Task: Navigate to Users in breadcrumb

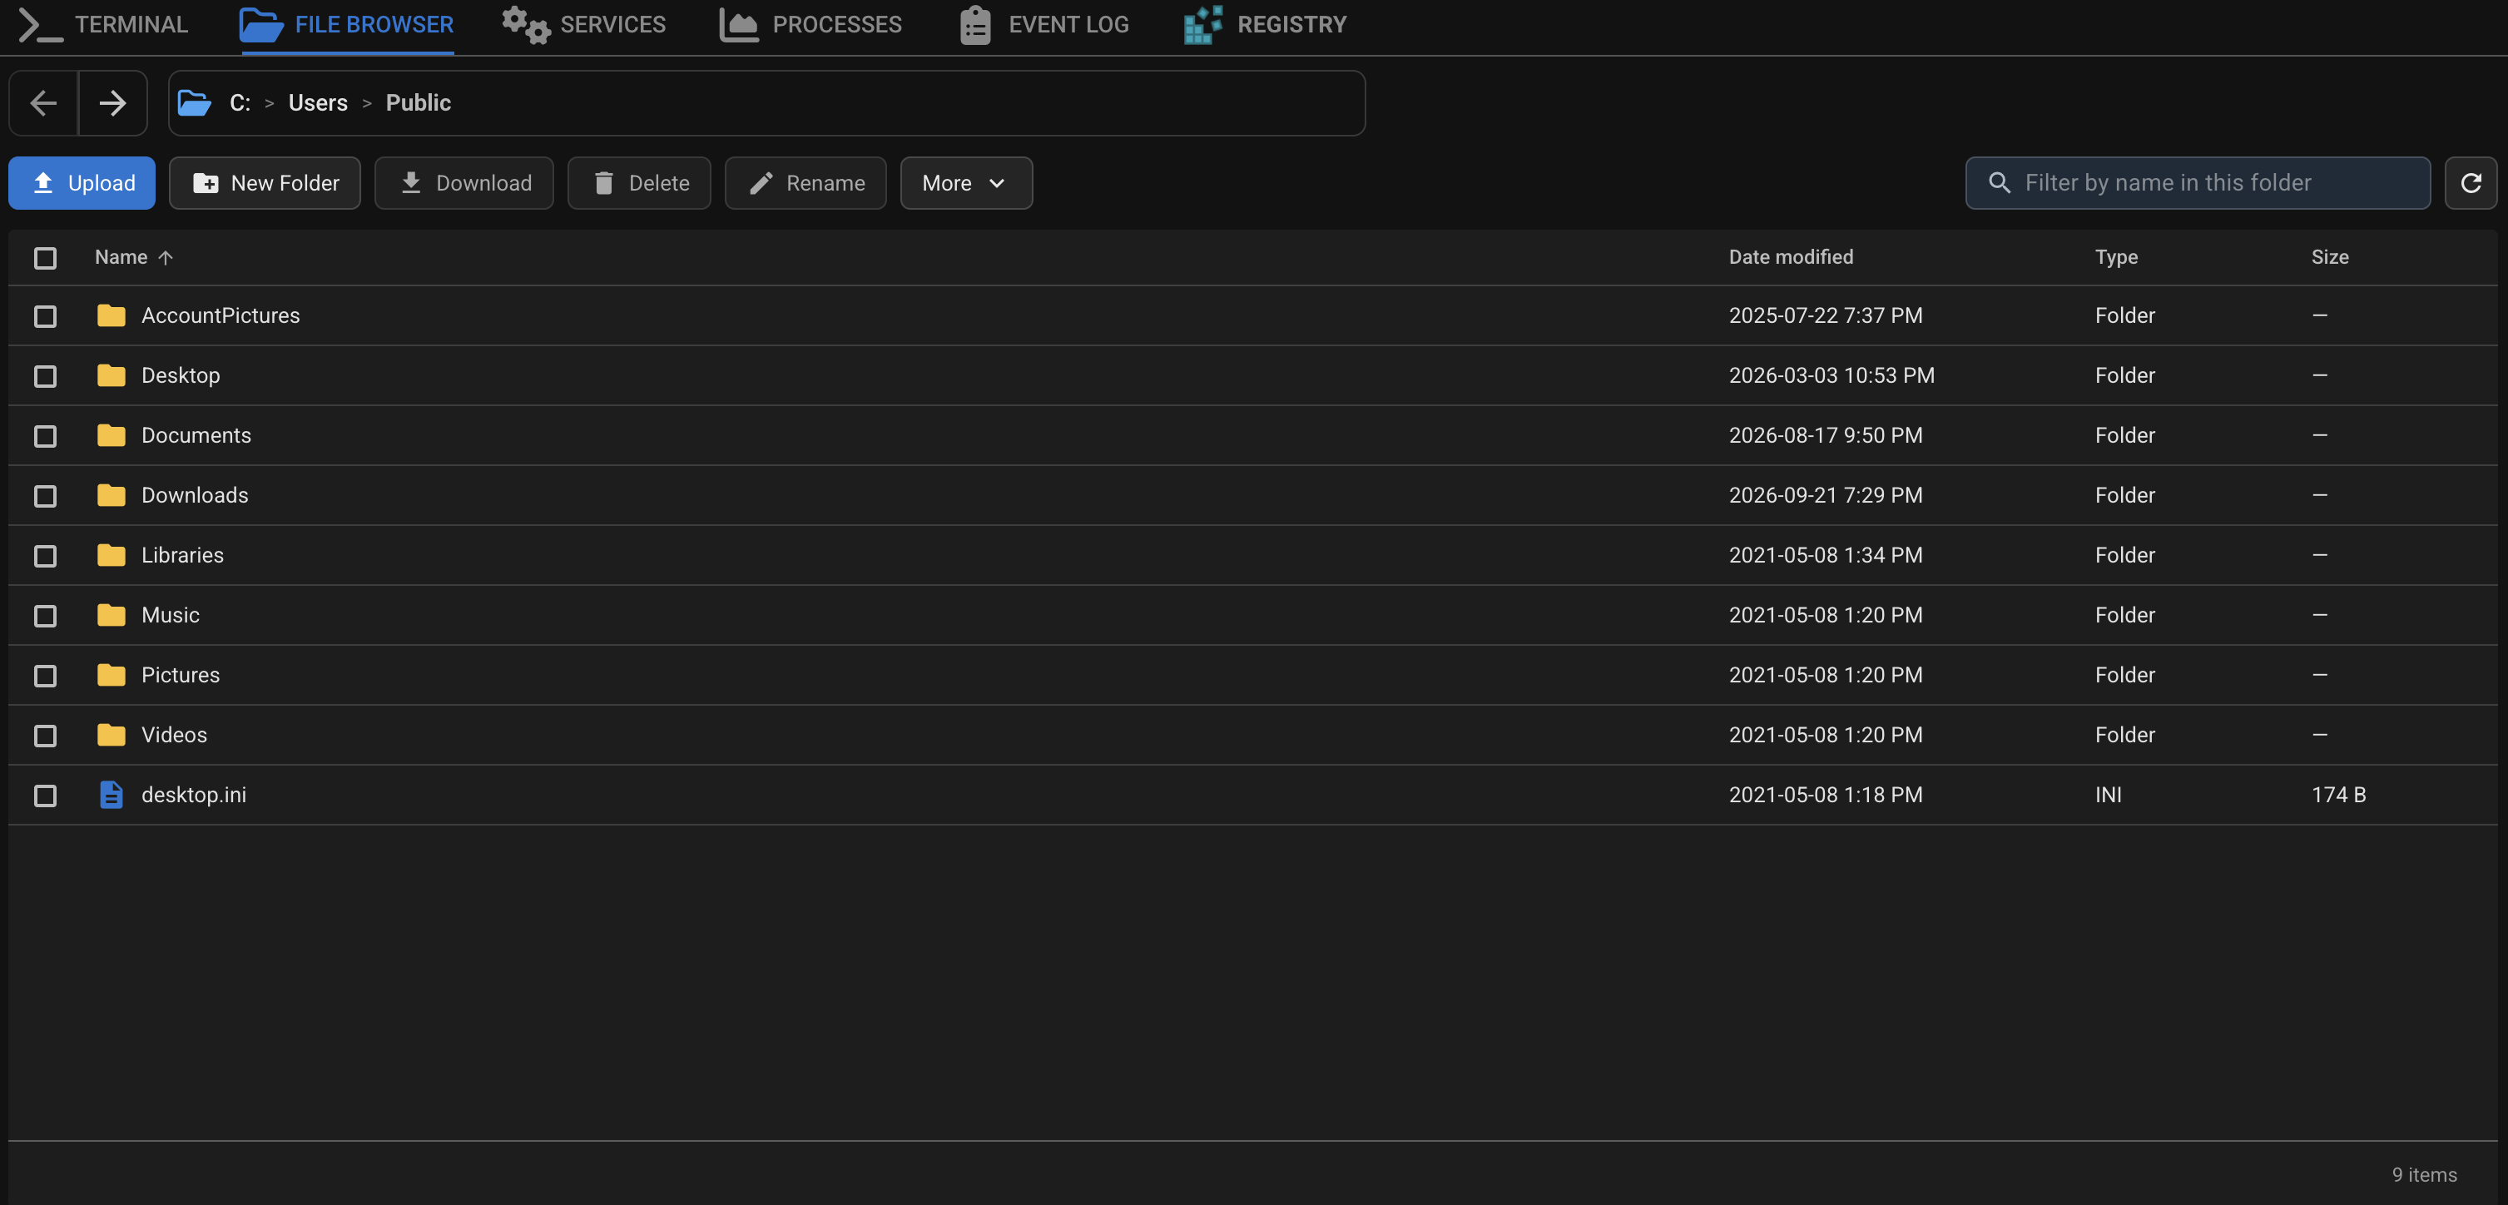Action: [317, 102]
